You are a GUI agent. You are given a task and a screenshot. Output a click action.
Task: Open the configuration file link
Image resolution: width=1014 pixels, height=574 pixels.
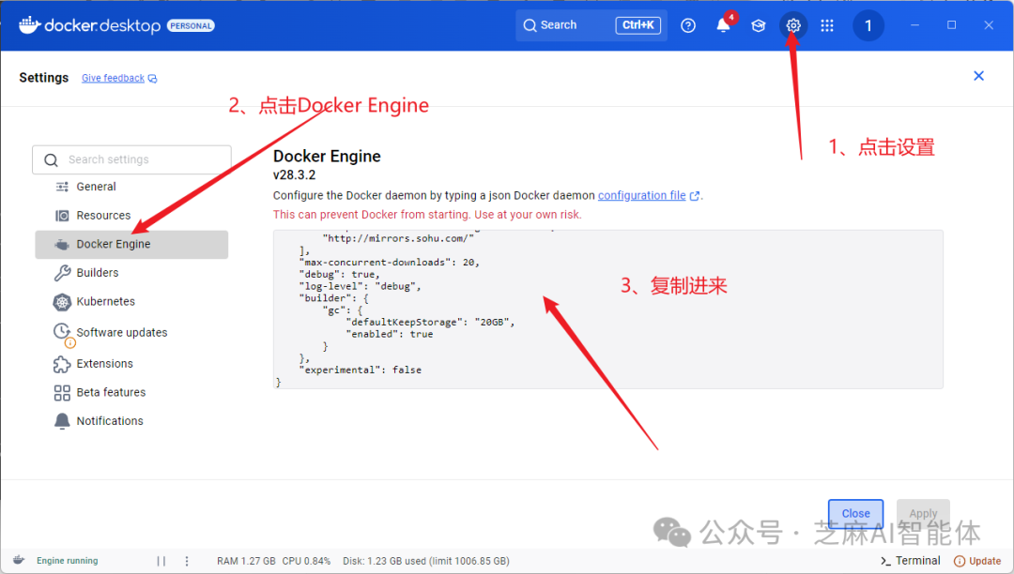pos(641,196)
